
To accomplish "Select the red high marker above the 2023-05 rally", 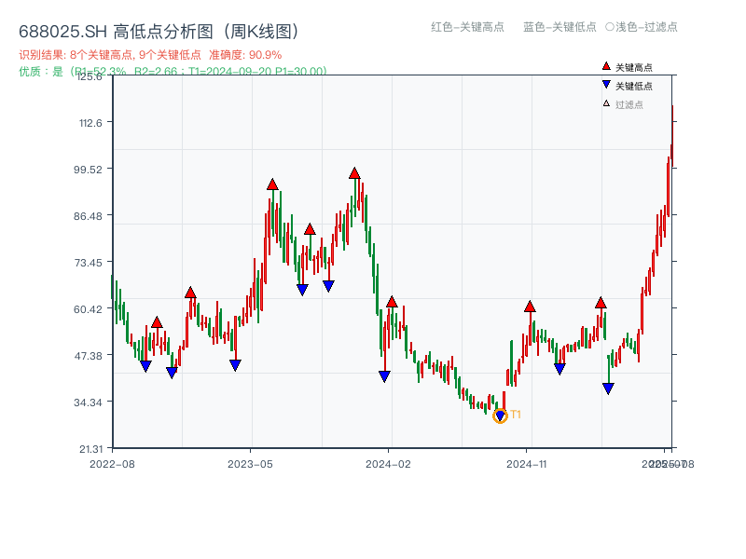I will point(271,184).
